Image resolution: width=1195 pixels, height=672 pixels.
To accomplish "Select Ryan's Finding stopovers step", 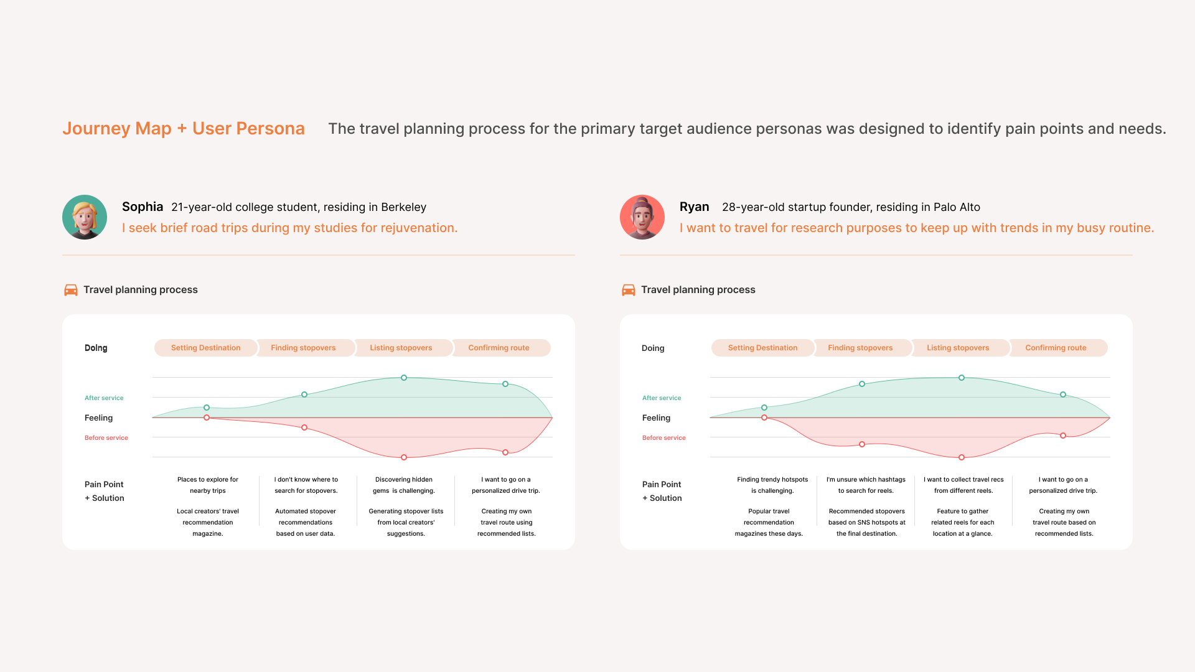I will [860, 348].
